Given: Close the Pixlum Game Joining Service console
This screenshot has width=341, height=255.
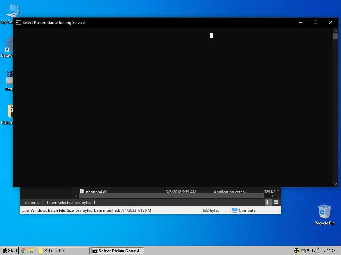Looking at the screenshot, I should [331, 22].
